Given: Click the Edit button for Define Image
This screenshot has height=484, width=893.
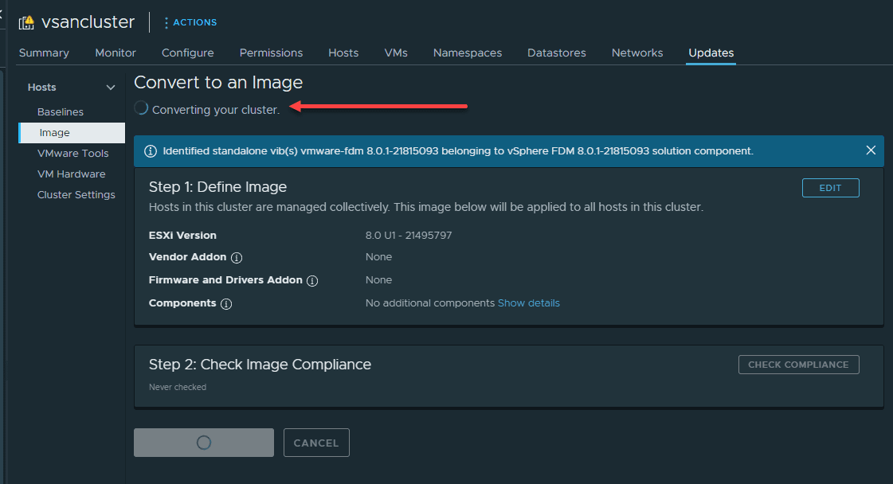Looking at the screenshot, I should pos(830,188).
